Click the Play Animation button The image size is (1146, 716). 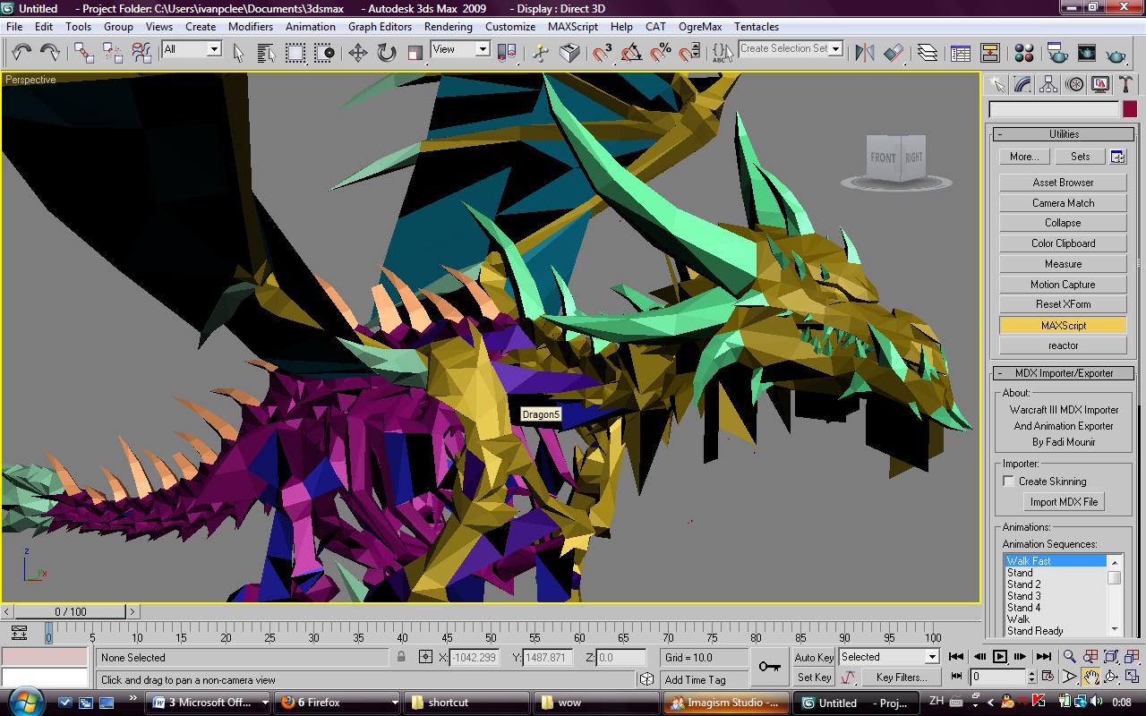pyautogui.click(x=1000, y=657)
